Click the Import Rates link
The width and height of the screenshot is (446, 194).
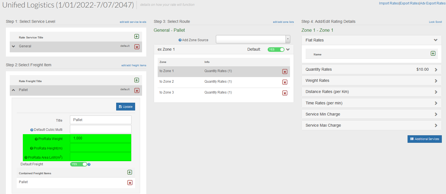tap(389, 3)
